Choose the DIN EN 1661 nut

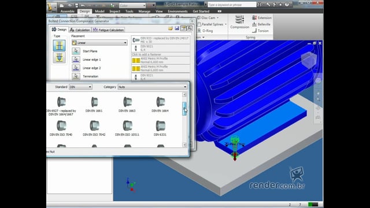(94, 105)
